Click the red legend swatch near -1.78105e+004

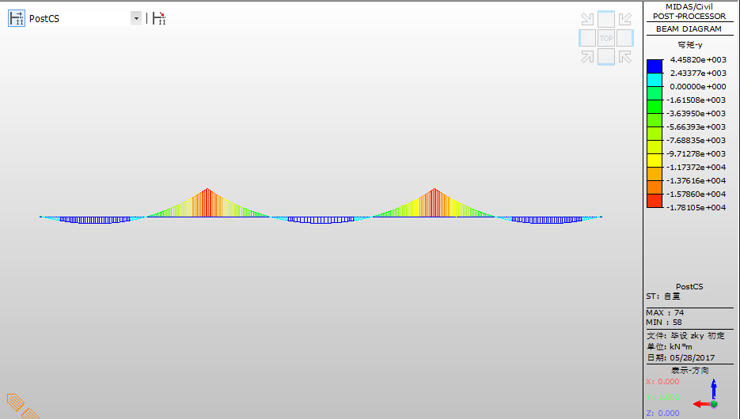pos(655,201)
